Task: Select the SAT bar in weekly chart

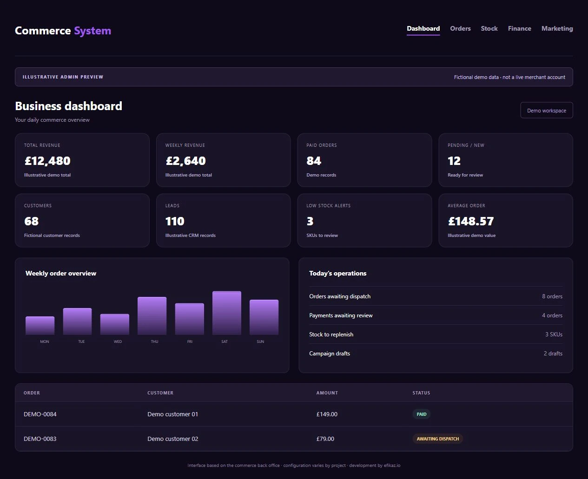Action: [x=227, y=313]
